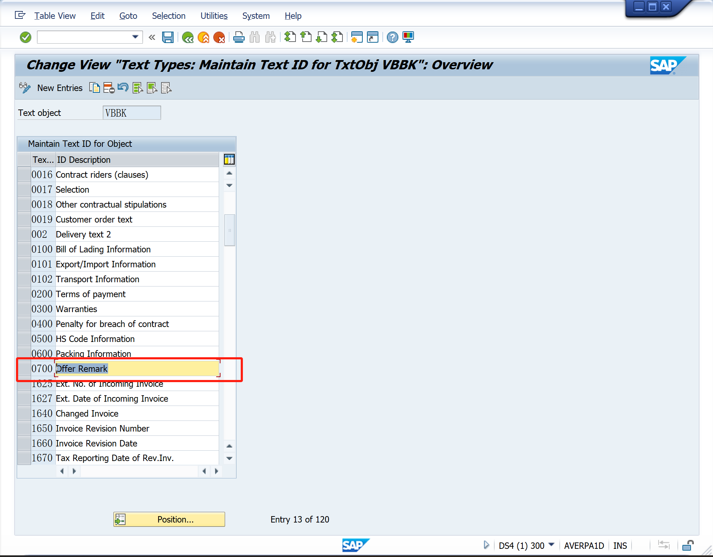Click the Help question mark icon
The image size is (713, 557).
[392, 37]
